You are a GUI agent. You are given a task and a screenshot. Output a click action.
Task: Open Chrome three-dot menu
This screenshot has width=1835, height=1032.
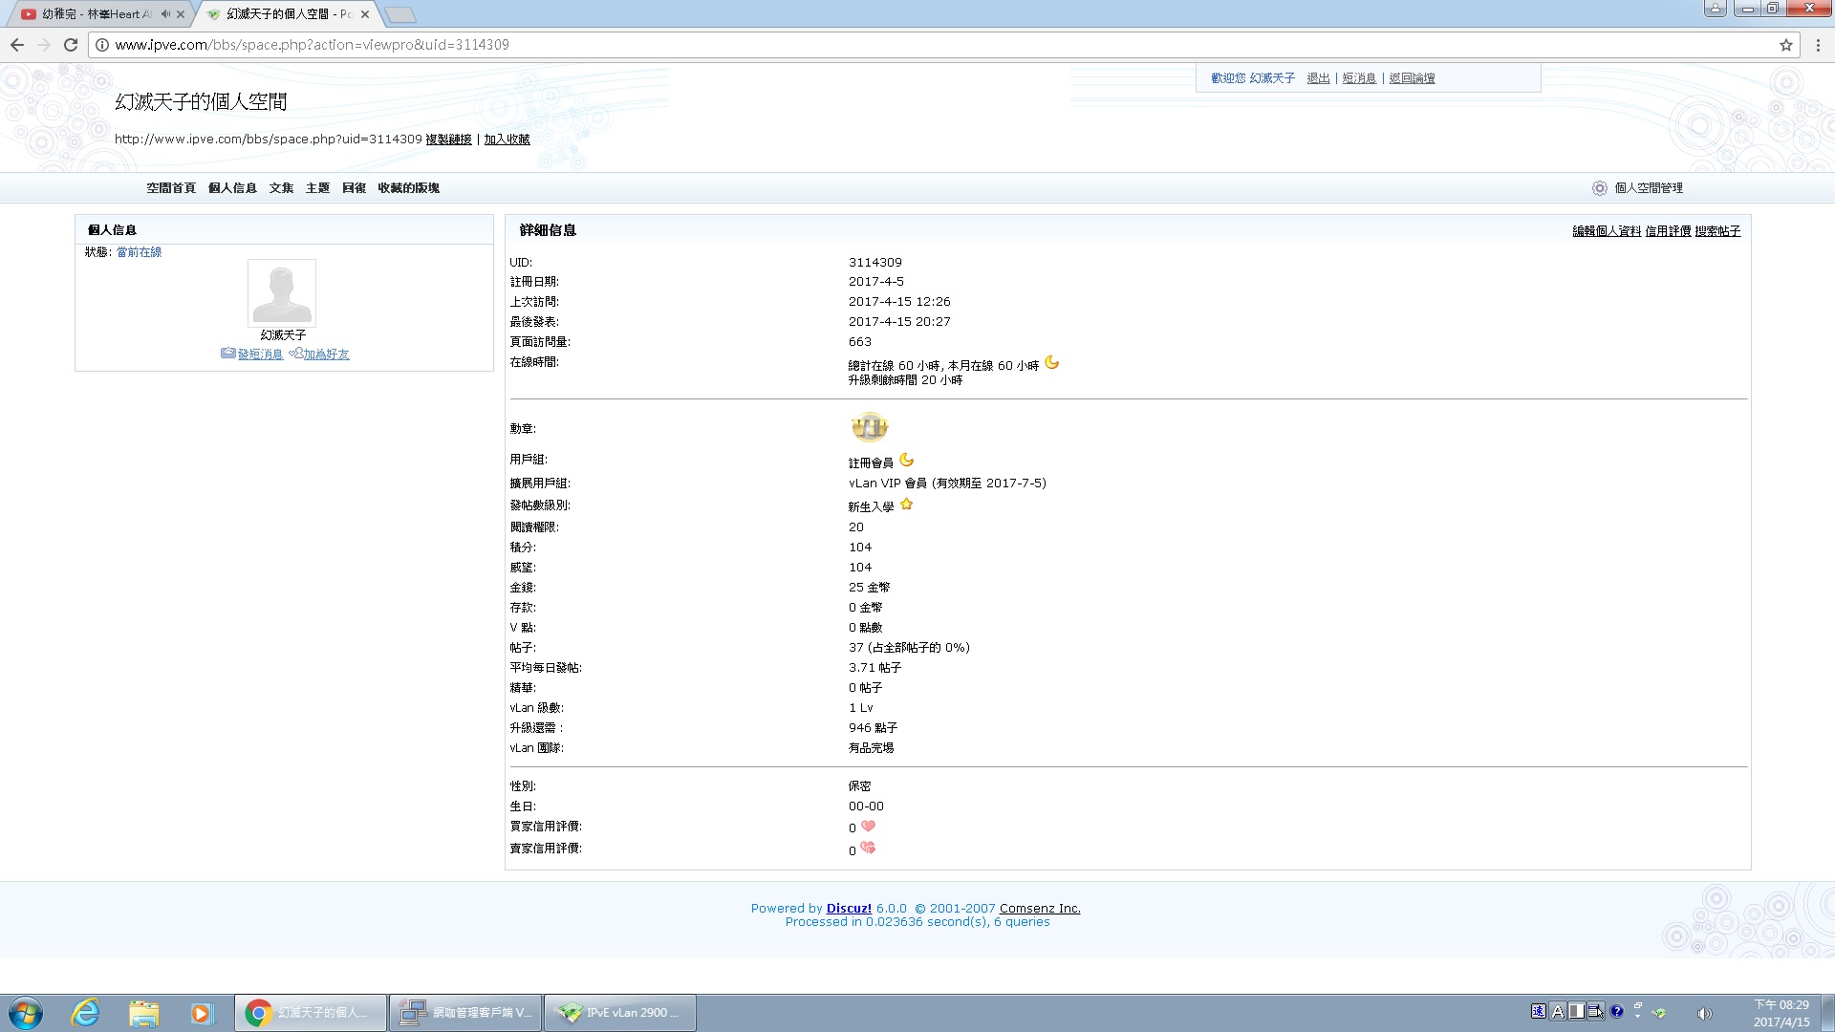tap(1817, 45)
